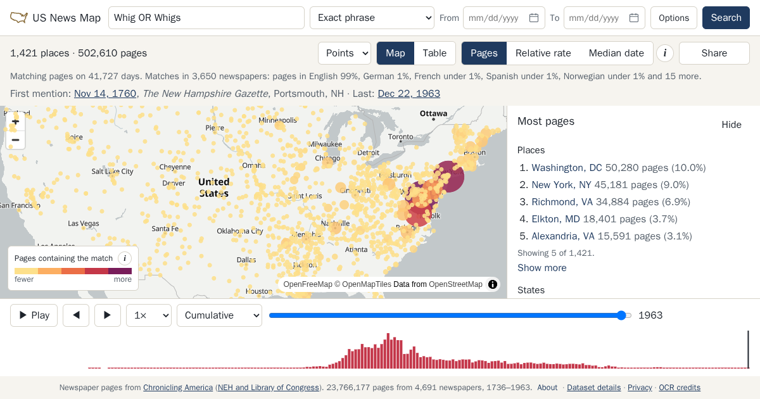The width and height of the screenshot is (760, 399).
Task: Hide the Most pages panel
Action: [731, 125]
